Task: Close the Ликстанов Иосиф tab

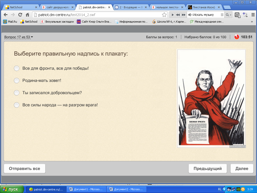Action: coord(219,7)
